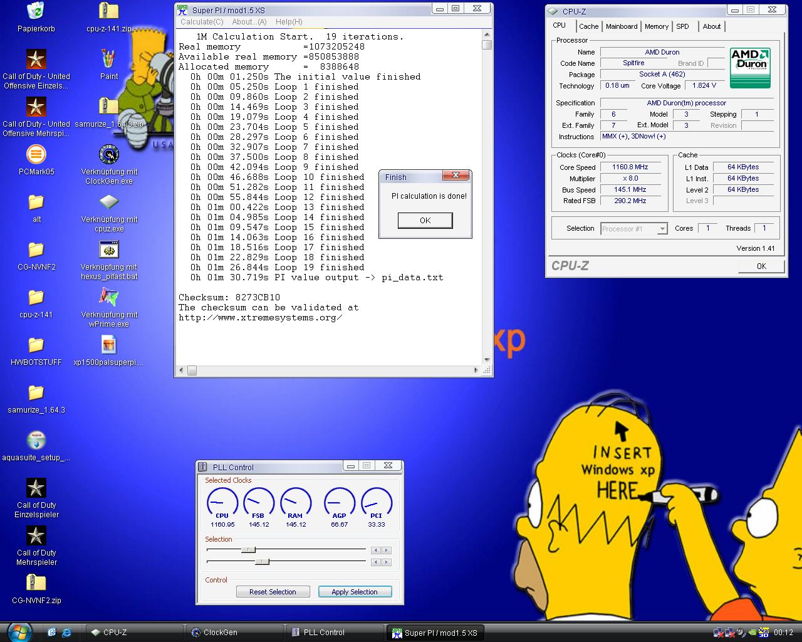Viewport: 802px width, 642px height.
Task: Select the CPU tab in CPU-Z
Action: (x=560, y=26)
